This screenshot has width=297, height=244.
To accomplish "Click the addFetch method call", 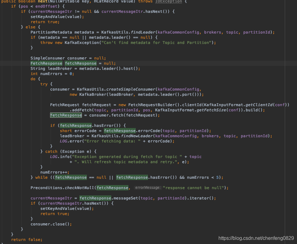I will tap(82, 110).
